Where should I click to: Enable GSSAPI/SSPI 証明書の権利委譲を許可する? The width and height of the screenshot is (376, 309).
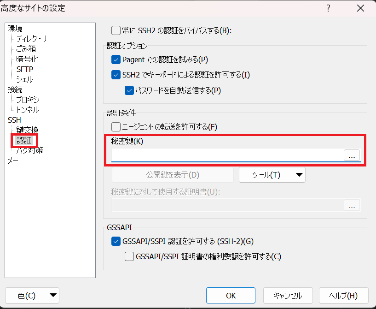pos(129,256)
